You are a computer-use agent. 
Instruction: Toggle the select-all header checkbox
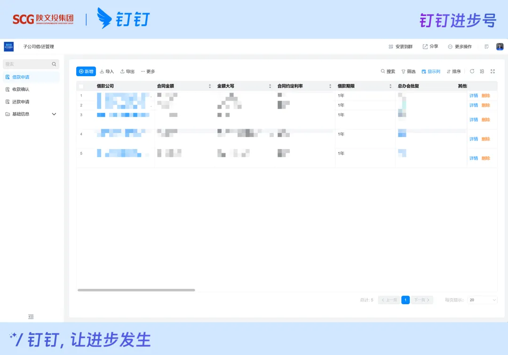coord(81,86)
